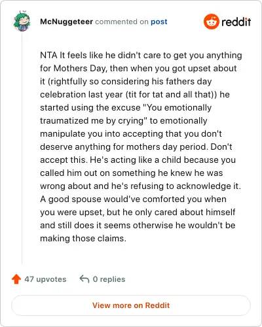Open the blue "post" link
The width and height of the screenshot is (262, 327).
coord(159,22)
